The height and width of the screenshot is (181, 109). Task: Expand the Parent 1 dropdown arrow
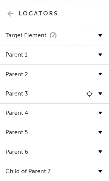pyautogui.click(x=100, y=55)
